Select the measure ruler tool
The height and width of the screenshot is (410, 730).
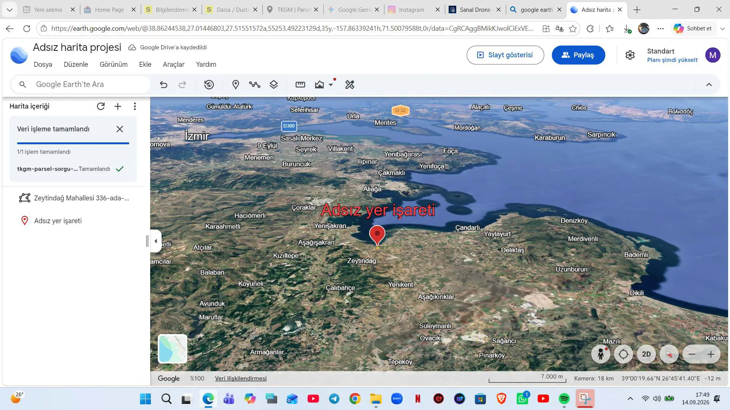click(300, 85)
